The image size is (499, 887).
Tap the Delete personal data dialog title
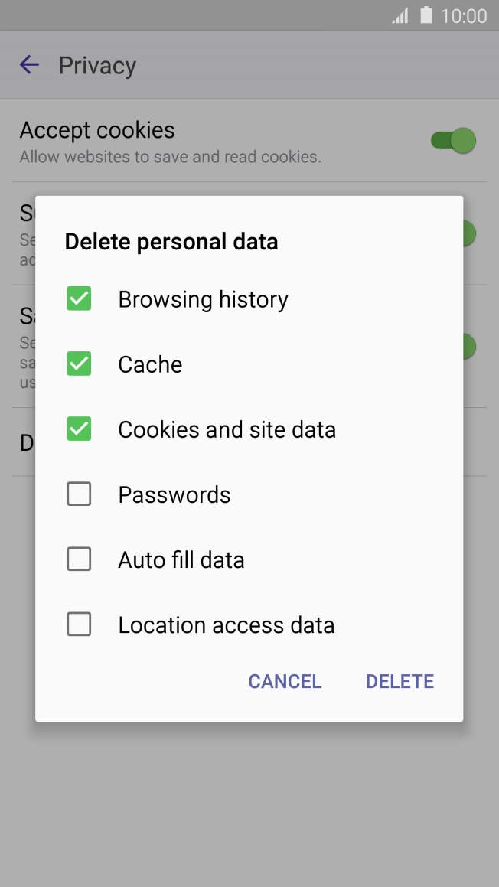click(x=171, y=241)
